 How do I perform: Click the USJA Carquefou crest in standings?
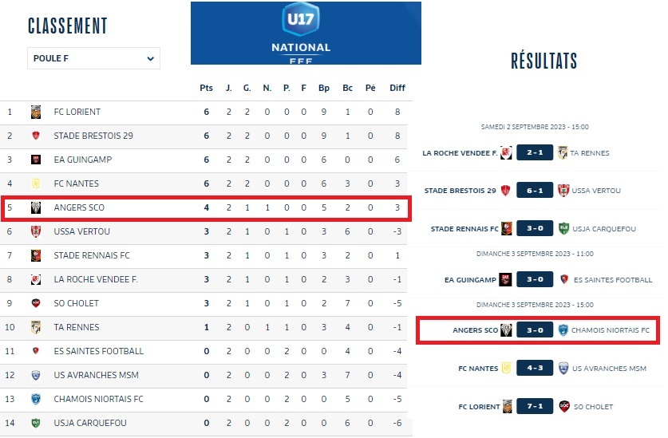[x=36, y=423]
